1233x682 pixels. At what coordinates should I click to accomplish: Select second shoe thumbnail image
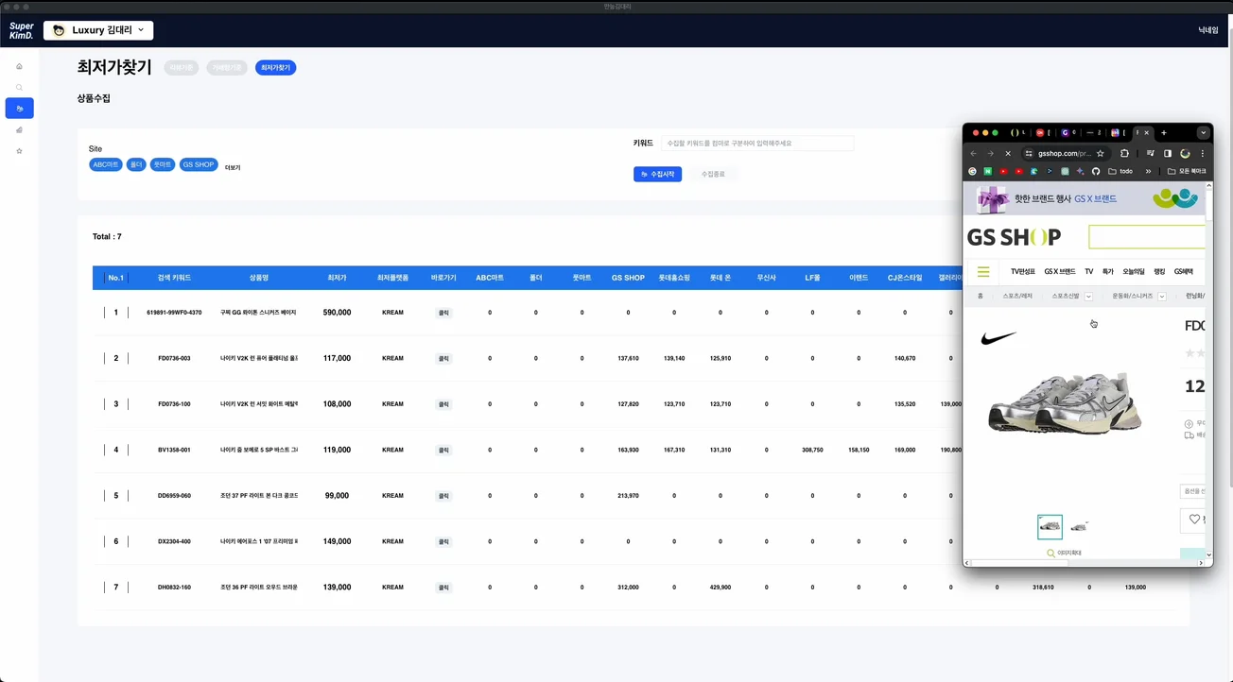[x=1079, y=526]
